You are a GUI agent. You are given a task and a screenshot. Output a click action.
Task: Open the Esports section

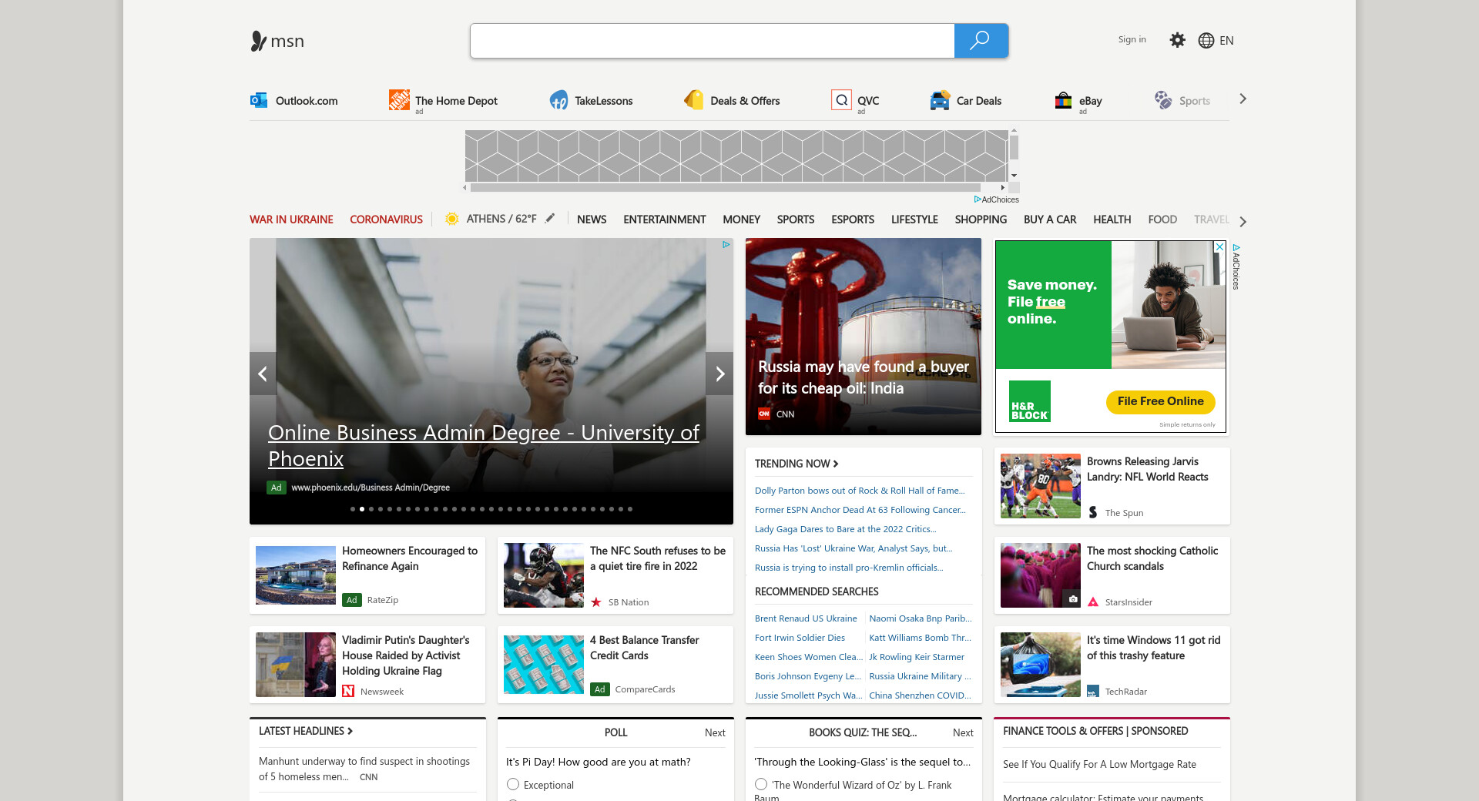tap(853, 220)
